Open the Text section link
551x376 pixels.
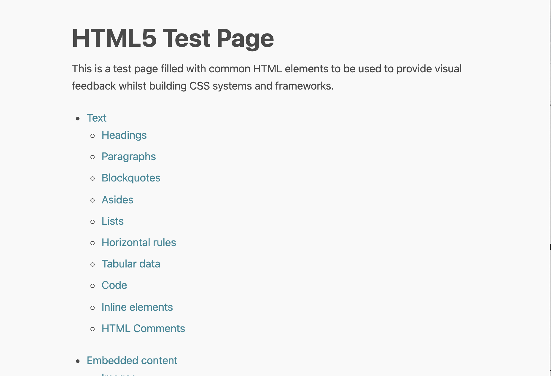point(96,118)
